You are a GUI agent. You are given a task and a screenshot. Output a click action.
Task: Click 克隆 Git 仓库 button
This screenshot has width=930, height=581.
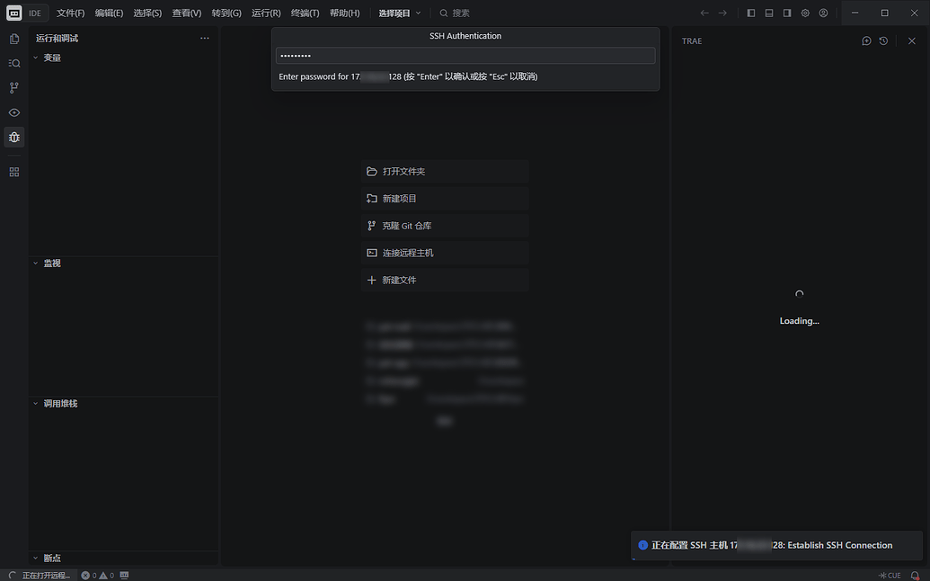(x=445, y=226)
